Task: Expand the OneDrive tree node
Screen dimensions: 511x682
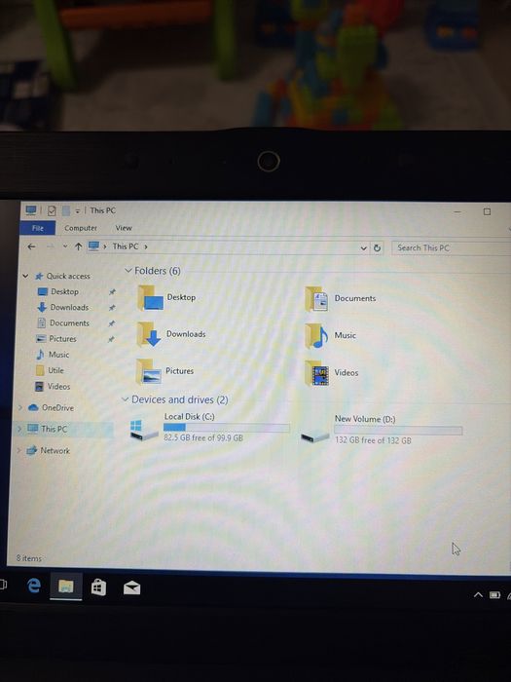Action: (x=20, y=407)
